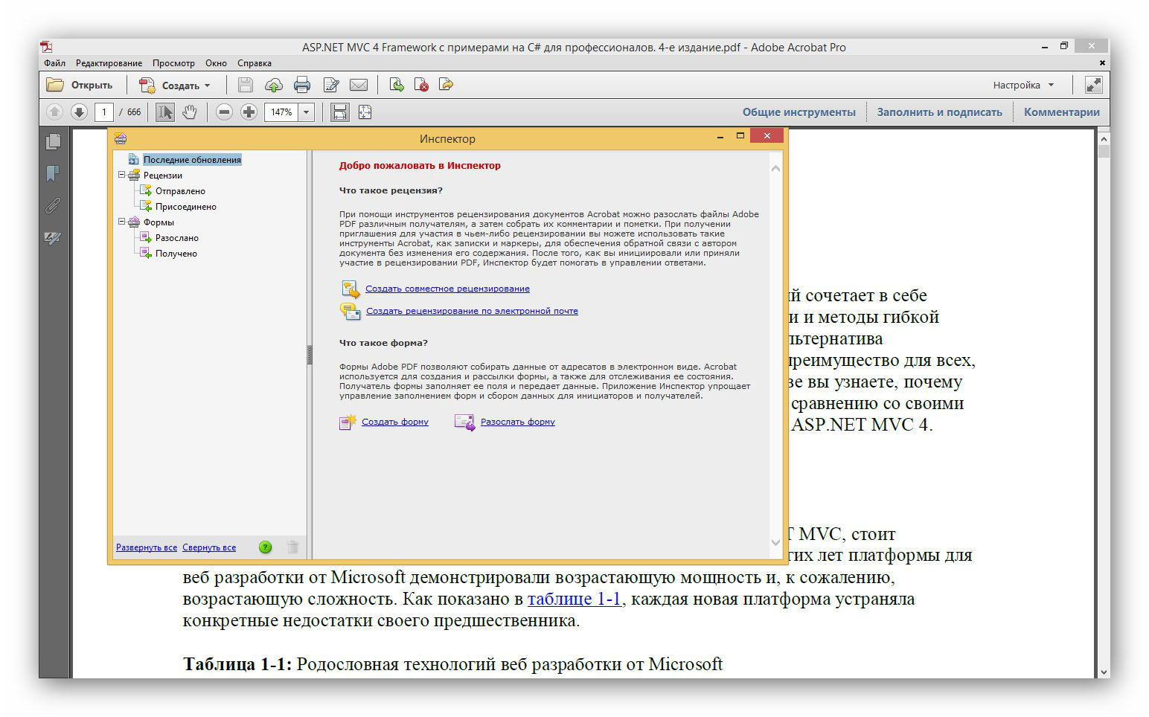Click Inspector scrollbar down arrow
The width and height of the screenshot is (1149, 717).
[775, 542]
